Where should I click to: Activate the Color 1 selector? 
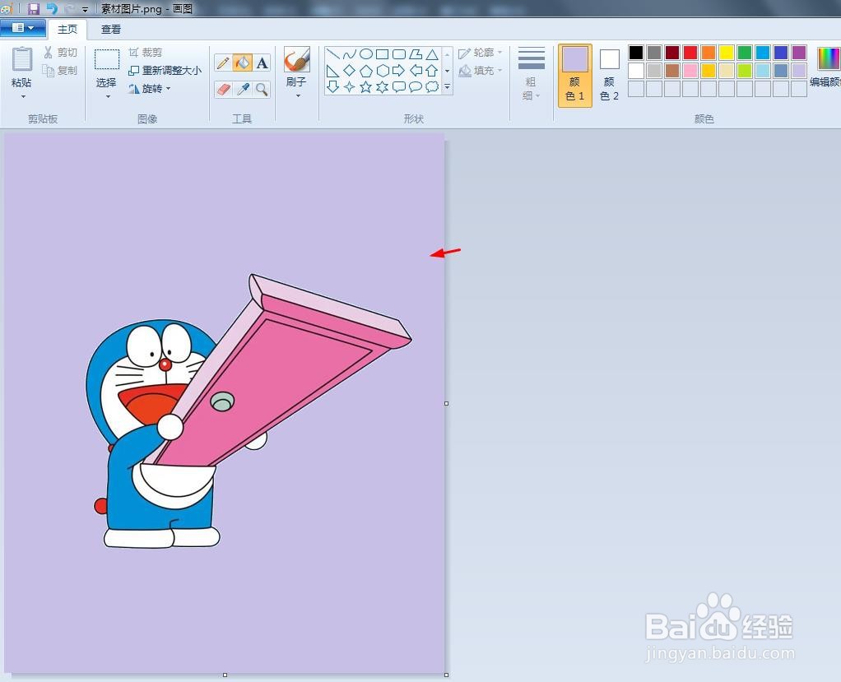click(575, 75)
